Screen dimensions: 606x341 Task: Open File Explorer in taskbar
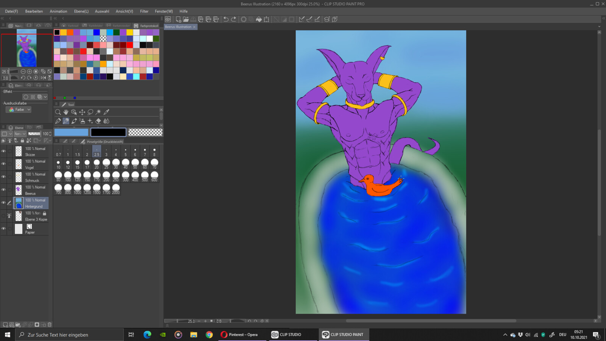pyautogui.click(x=194, y=335)
